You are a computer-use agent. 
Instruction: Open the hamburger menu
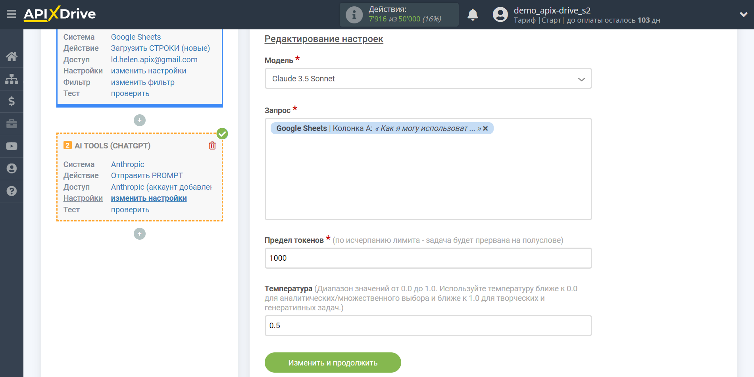[12, 14]
